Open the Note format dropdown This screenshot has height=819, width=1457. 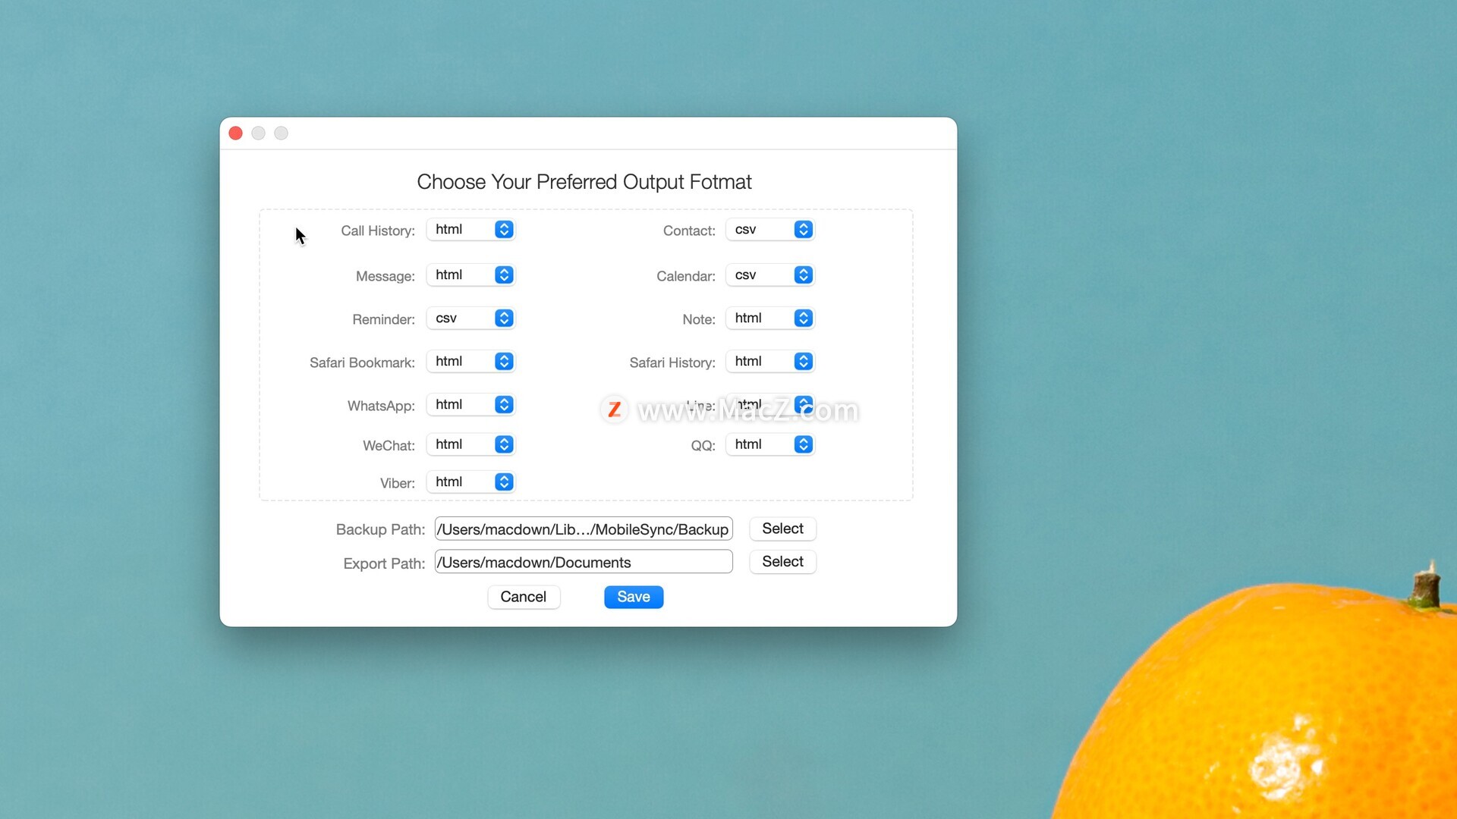tap(770, 318)
